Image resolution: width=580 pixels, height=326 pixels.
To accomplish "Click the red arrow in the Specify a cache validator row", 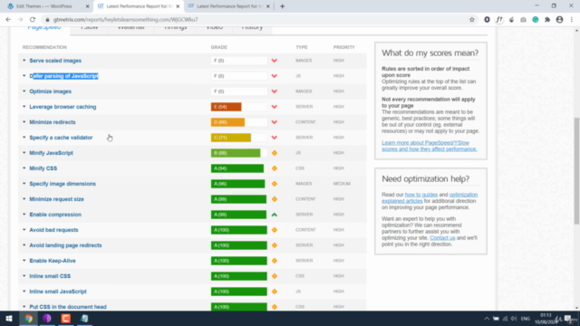I will point(274,138).
